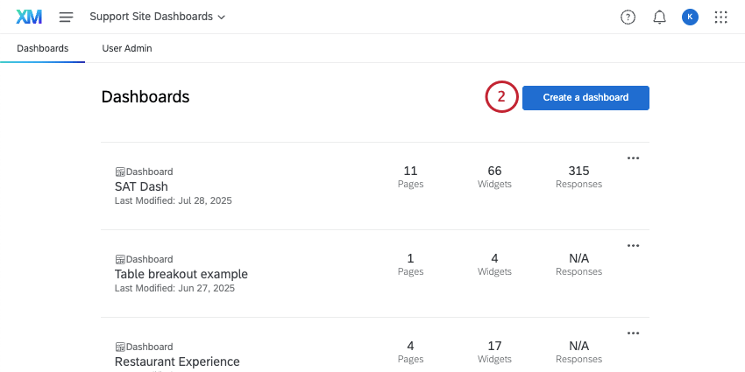This screenshot has width=745, height=372.
Task: Open options menu for Table breakout example
Action: (633, 246)
